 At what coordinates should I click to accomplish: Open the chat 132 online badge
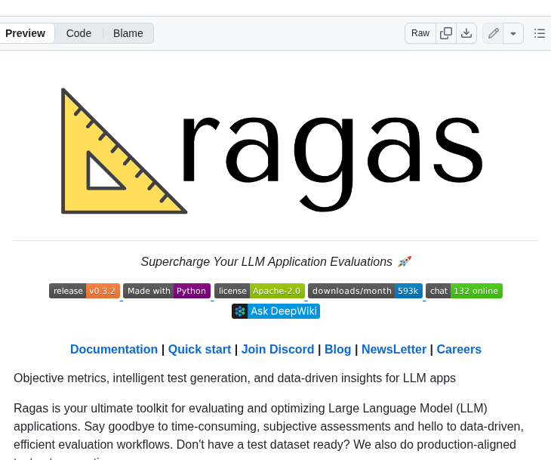tap(464, 291)
